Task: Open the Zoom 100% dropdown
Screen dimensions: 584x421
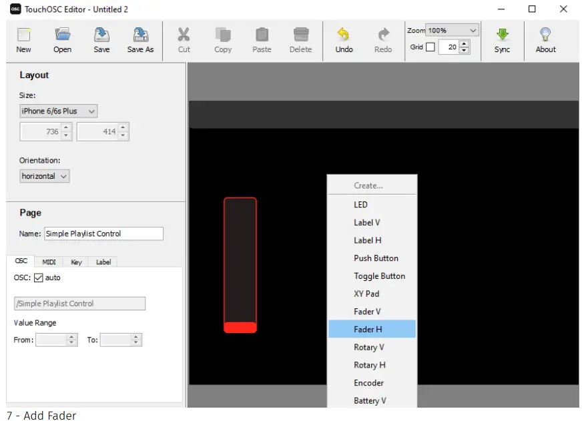Action: coord(452,30)
